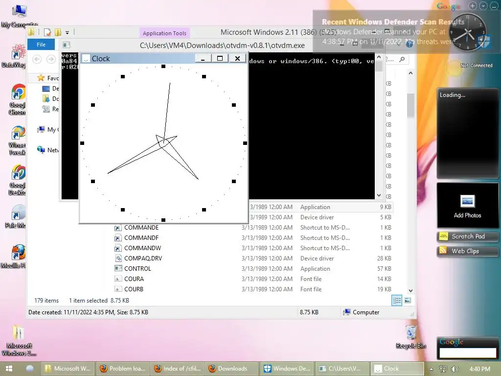Viewport: 501px width, 376px height.
Task: Click the sidebar add gadget plus button
Action: [472, 6]
